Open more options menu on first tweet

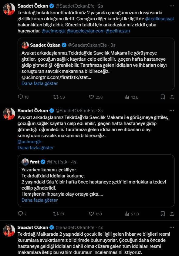[x=172, y=6]
